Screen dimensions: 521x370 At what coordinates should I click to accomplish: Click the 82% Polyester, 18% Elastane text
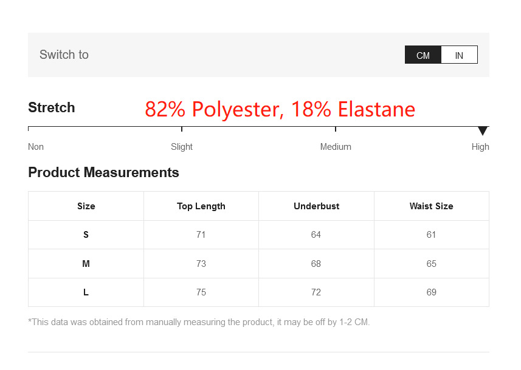coord(280,109)
